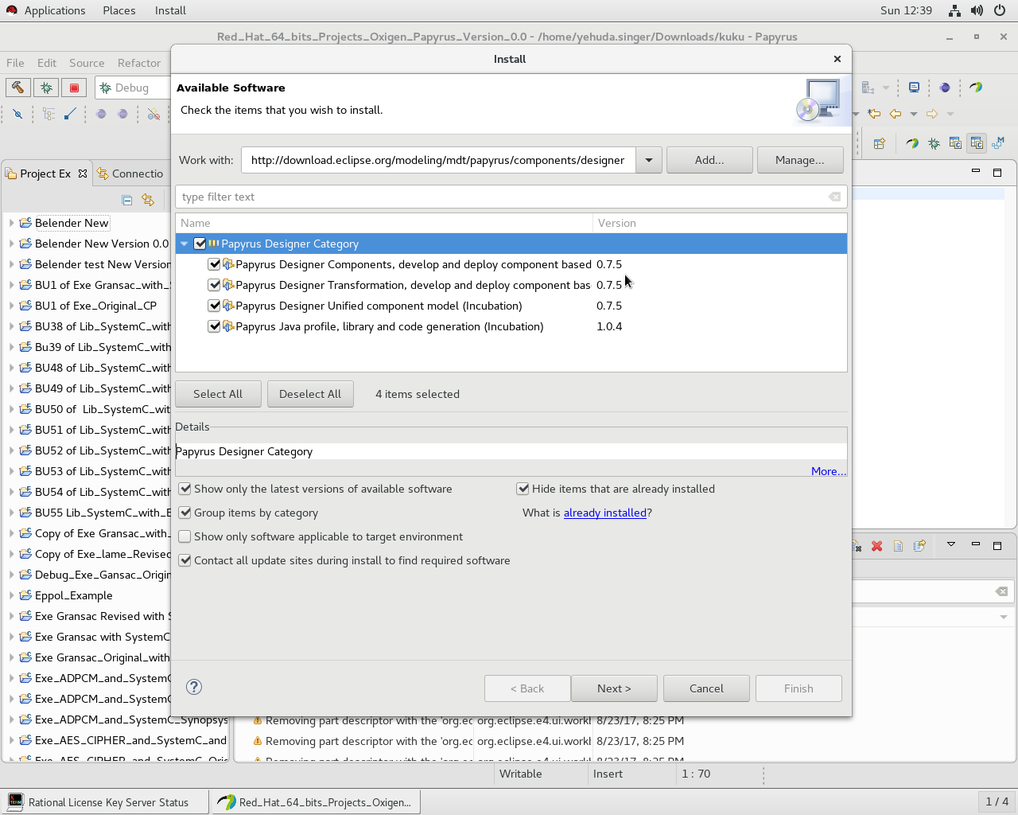Image resolution: width=1018 pixels, height=815 pixels.
Task: Clear the type filter text field icon
Action: (834, 197)
